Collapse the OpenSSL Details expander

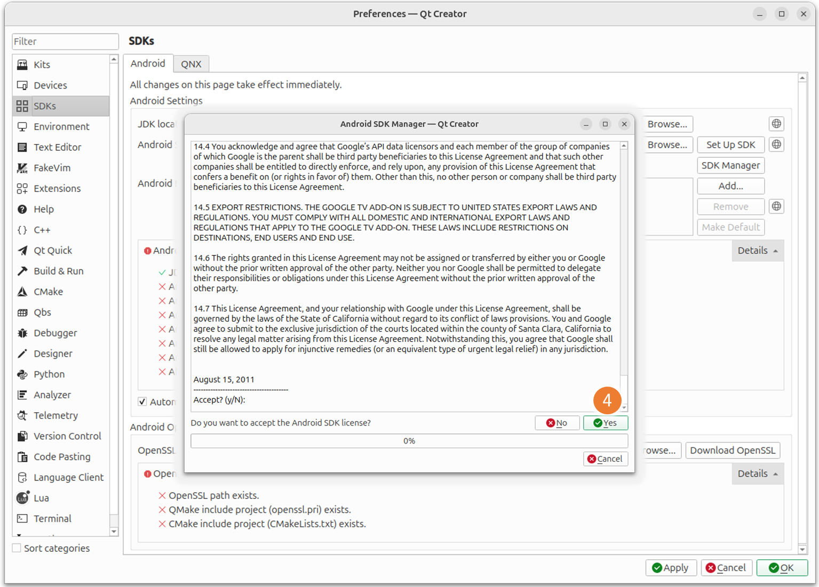758,474
